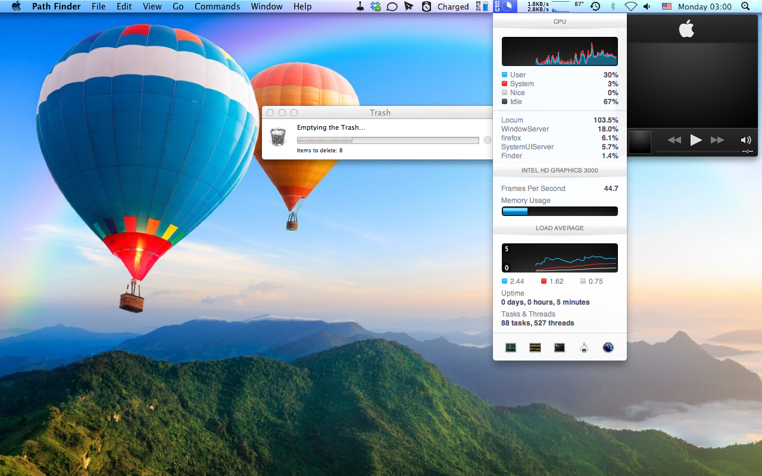Click the playback position slider in player widget
This screenshot has height=476, width=762.
[699, 152]
